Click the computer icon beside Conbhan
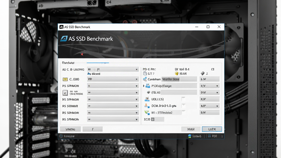 point(145,79)
